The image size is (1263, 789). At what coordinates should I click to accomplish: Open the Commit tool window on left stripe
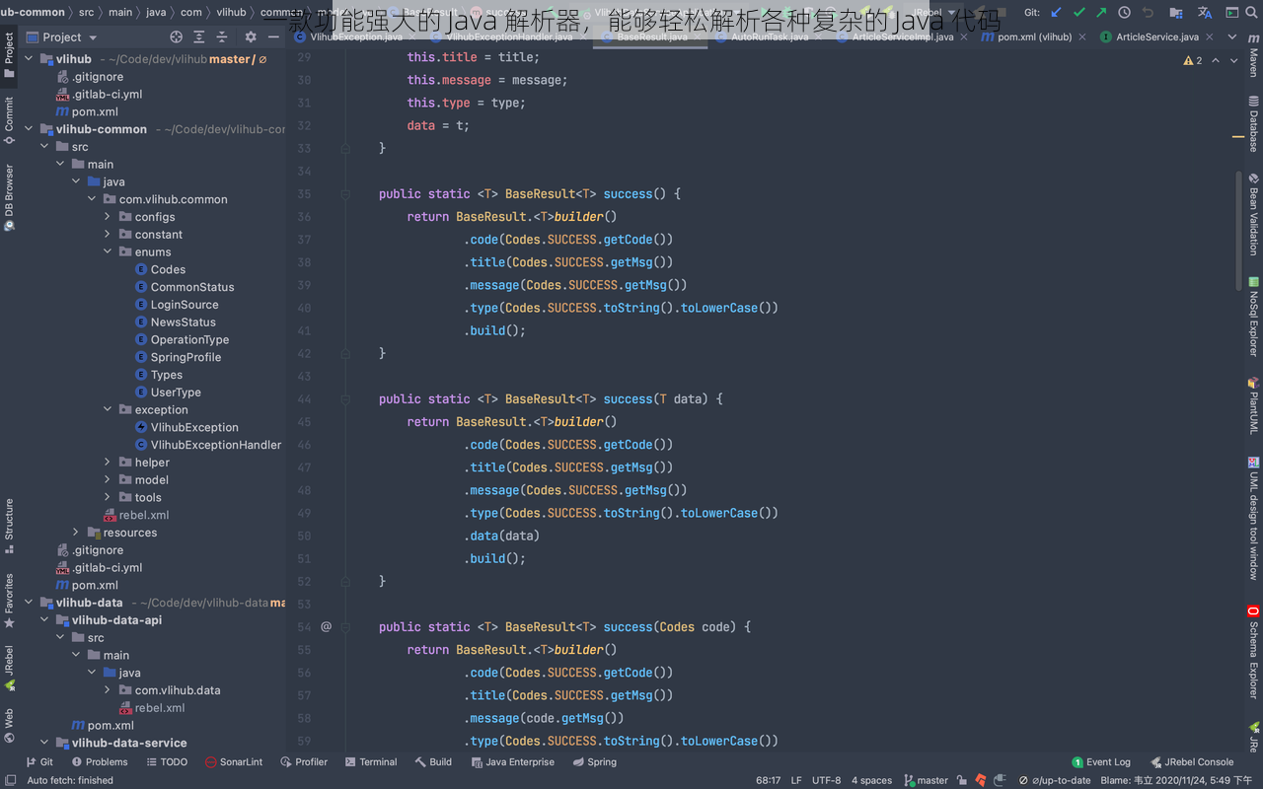click(9, 120)
